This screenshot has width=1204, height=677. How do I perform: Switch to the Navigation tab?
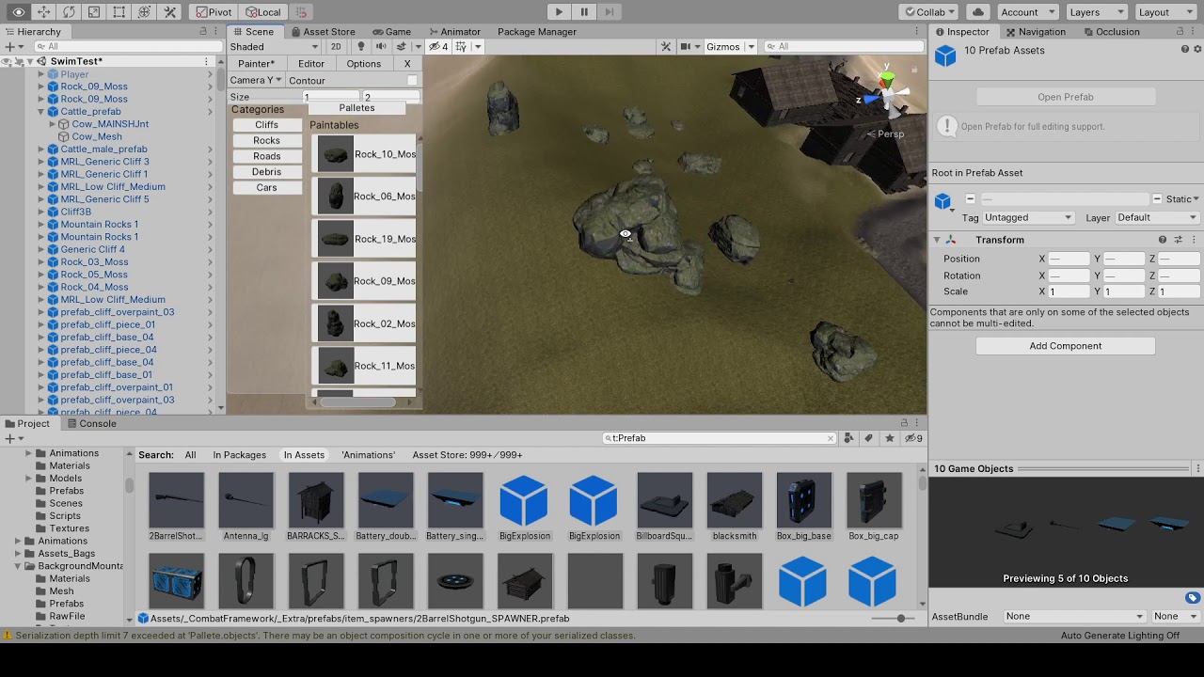tap(1035, 32)
